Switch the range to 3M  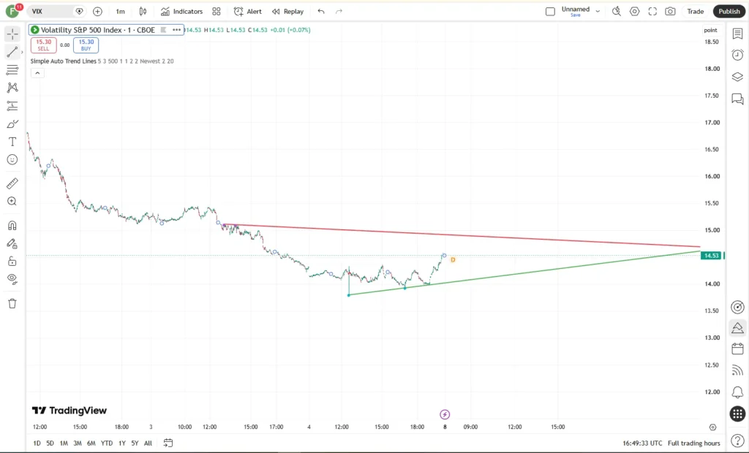[x=78, y=443]
